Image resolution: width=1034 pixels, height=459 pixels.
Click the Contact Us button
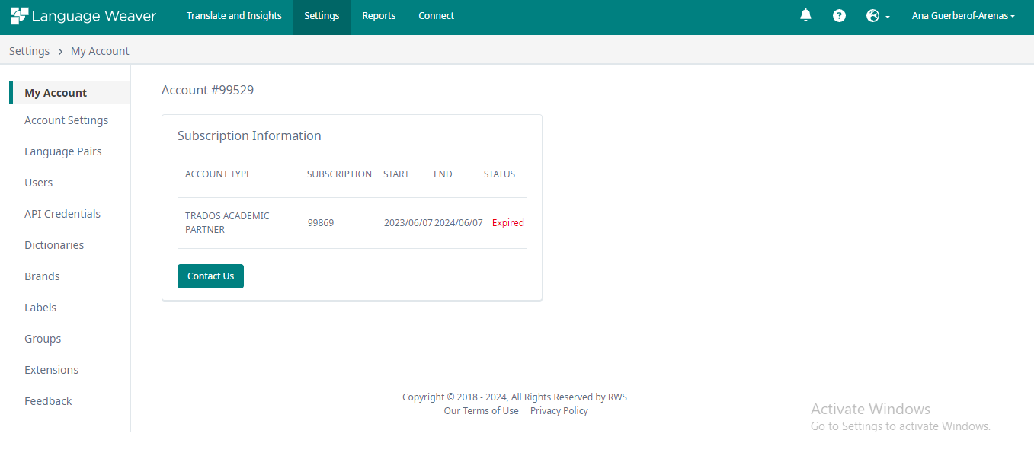click(x=210, y=276)
